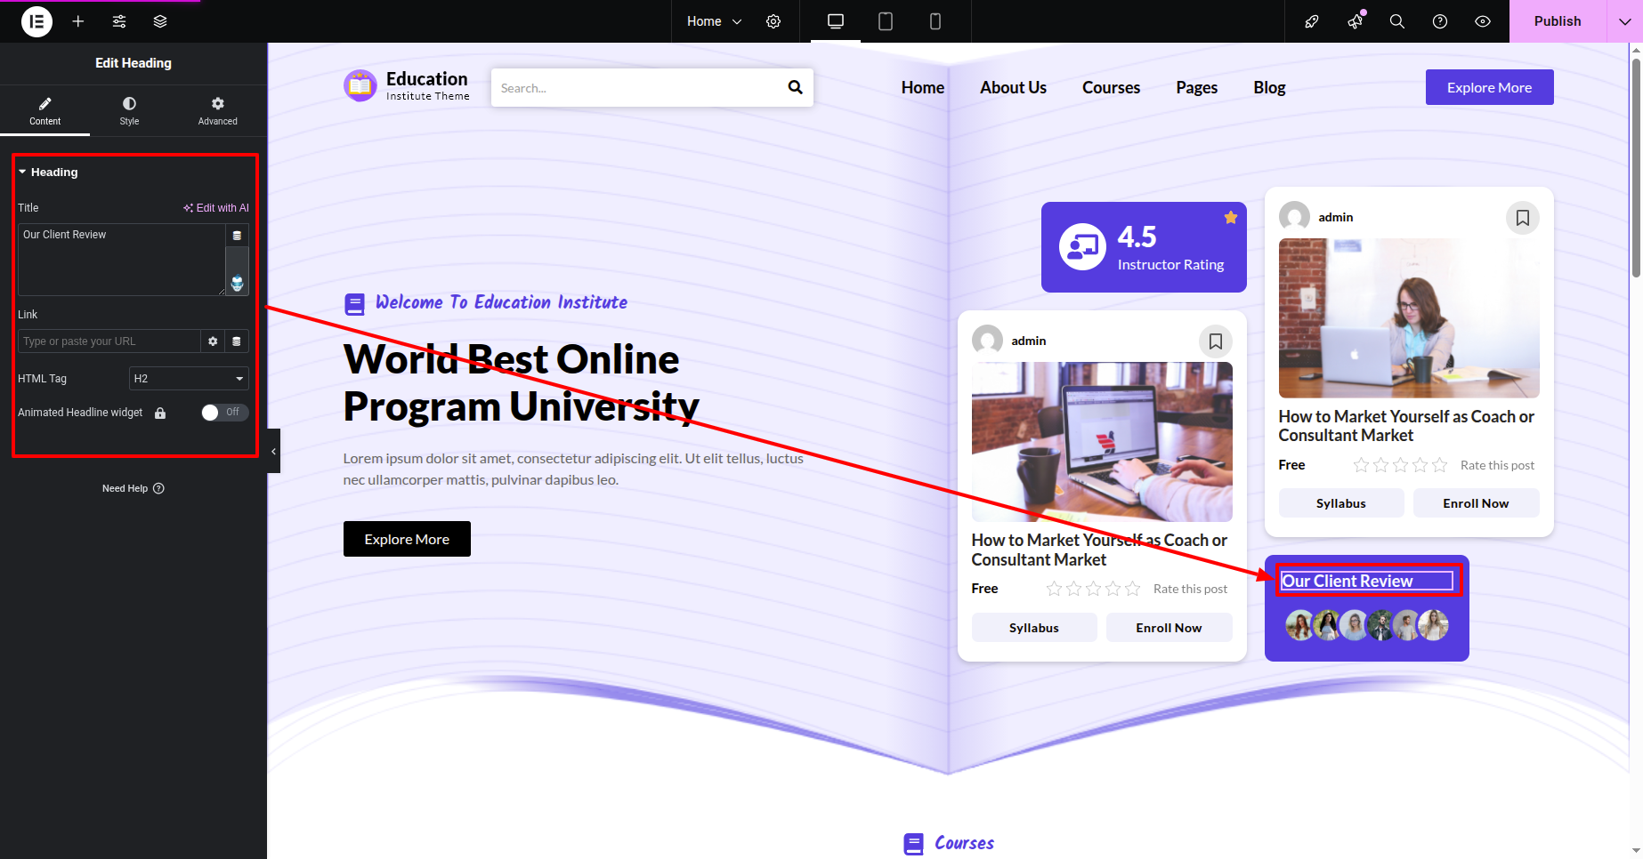Open the Home nav menu item
The image size is (1643, 859).
pyautogui.click(x=922, y=87)
